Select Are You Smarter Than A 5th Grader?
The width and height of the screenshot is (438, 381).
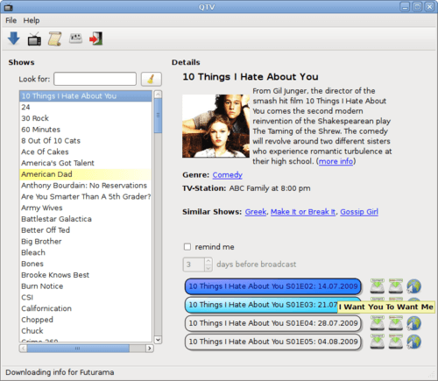coord(86,196)
